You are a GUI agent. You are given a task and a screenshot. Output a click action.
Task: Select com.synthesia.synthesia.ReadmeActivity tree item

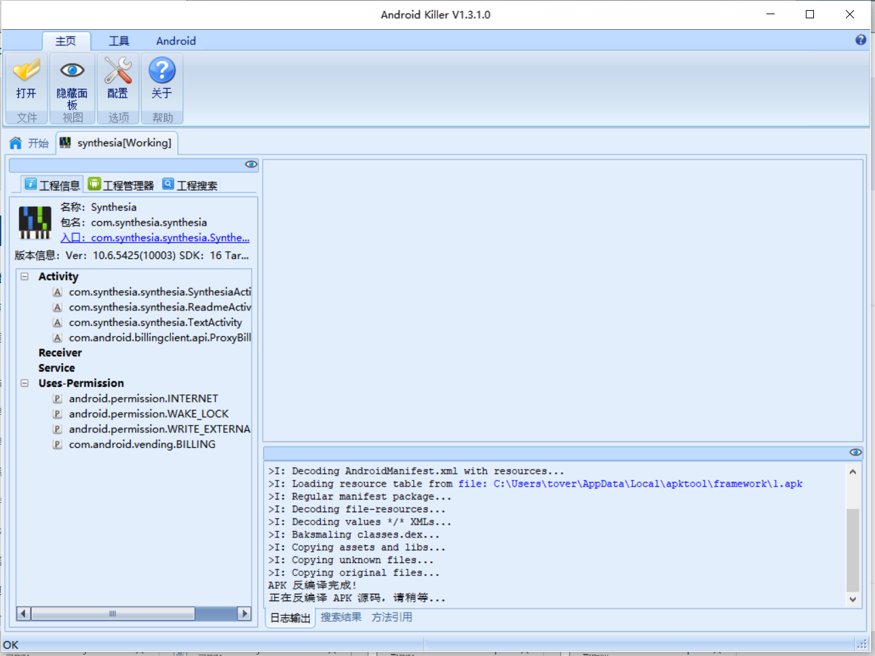click(x=160, y=308)
